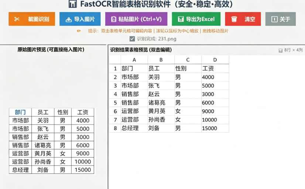The width and height of the screenshot is (305, 189).
Task: Click the 导入图片 import image button
Action: click(x=80, y=19)
